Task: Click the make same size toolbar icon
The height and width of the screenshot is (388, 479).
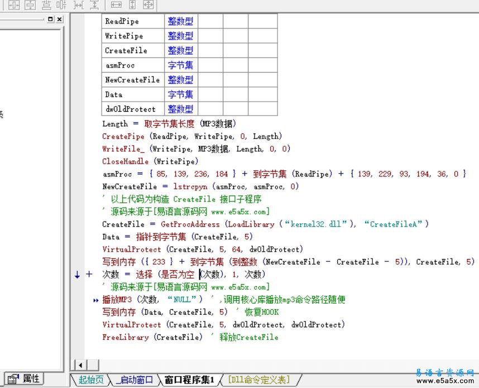Action: (148, 4)
